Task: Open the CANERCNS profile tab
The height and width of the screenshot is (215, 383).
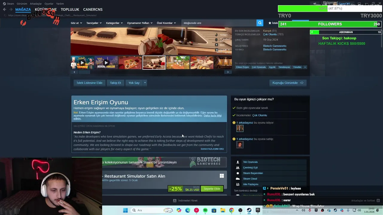Action: click(93, 10)
